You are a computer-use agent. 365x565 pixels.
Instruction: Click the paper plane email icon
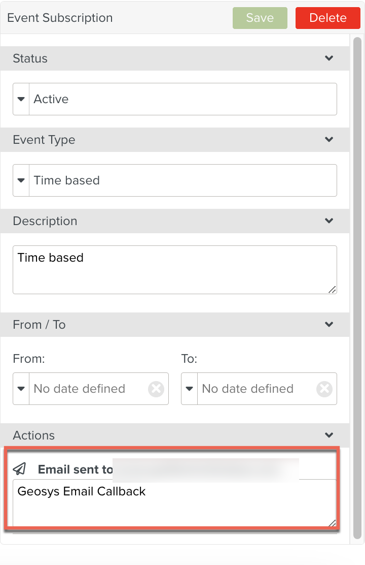19,468
